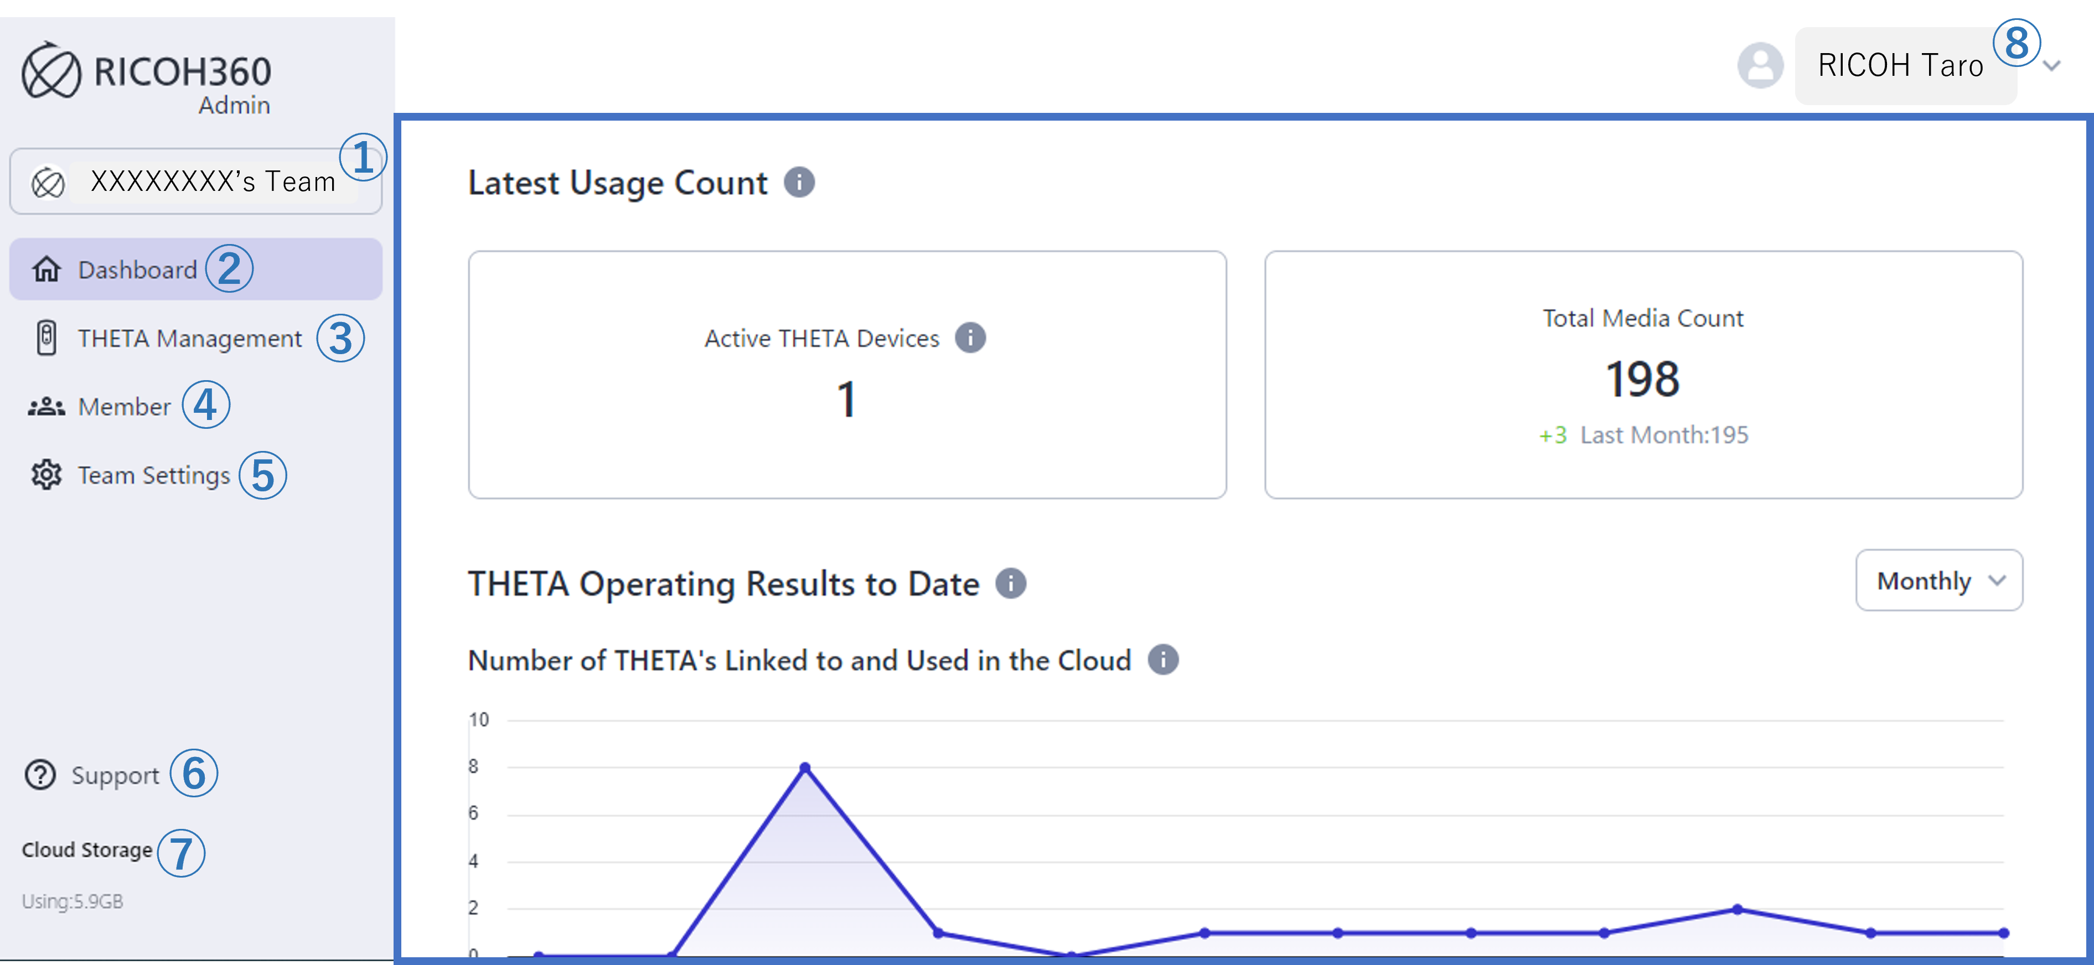Show info for Latest Usage Count

(x=799, y=182)
